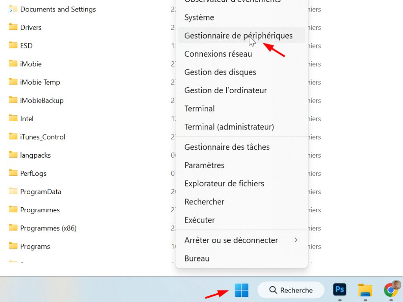Open Paramètres from the menu

241,165
